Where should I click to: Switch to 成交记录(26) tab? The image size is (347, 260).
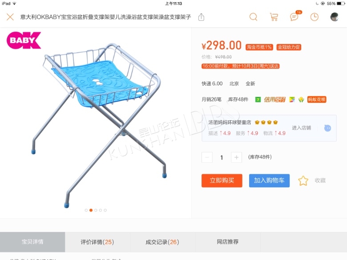click(x=162, y=242)
